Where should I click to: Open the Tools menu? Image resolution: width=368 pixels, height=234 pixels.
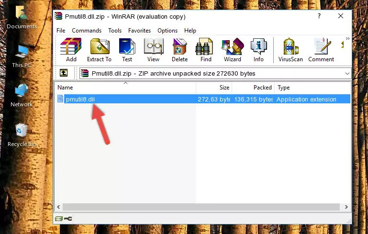click(115, 31)
